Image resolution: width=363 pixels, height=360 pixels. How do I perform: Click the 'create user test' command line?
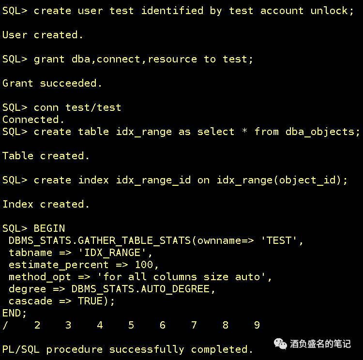pyautogui.click(x=194, y=11)
